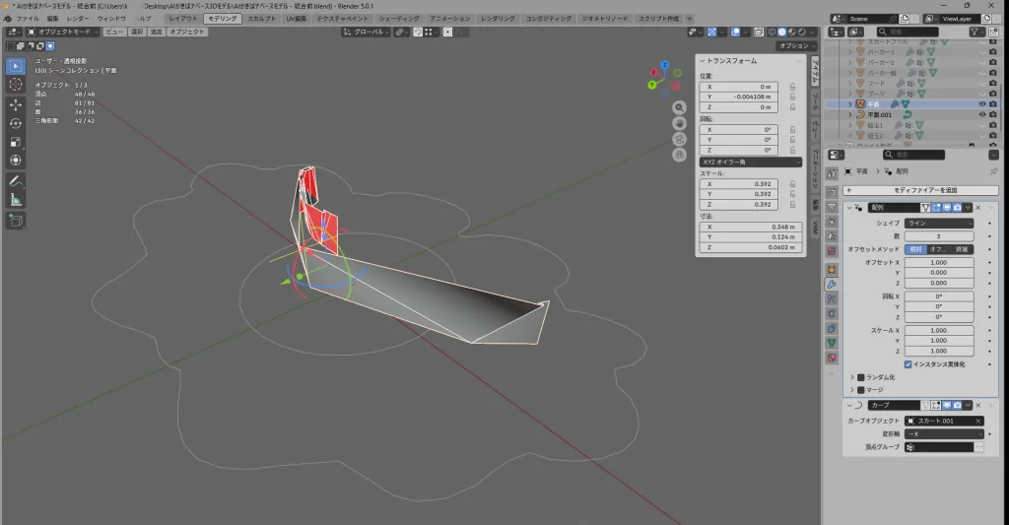Activate the Cursor tool
Image resolution: width=1009 pixels, height=525 pixels.
point(16,85)
